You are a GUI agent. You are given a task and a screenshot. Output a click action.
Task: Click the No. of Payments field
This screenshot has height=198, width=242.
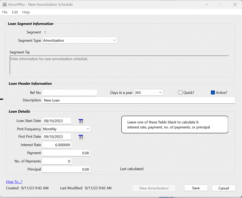pyautogui.click(x=57, y=161)
